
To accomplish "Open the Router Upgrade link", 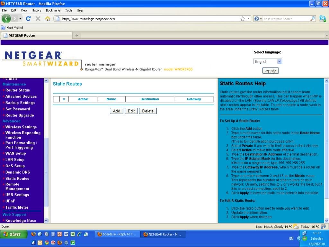I will point(20,115).
